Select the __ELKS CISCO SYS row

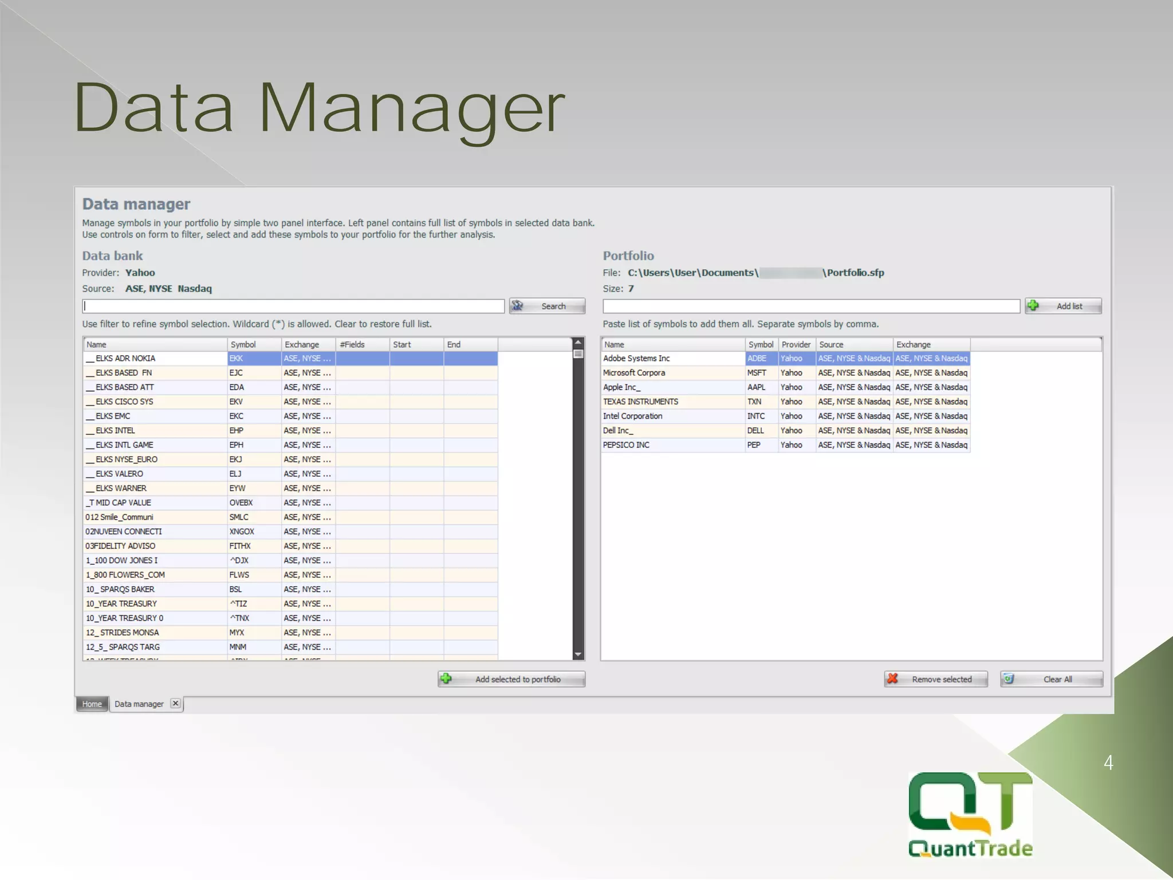click(290, 402)
